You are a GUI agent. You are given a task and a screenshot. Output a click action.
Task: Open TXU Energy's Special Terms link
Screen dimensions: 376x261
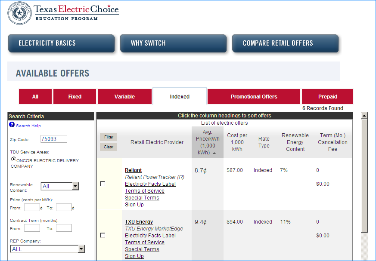[142, 249]
